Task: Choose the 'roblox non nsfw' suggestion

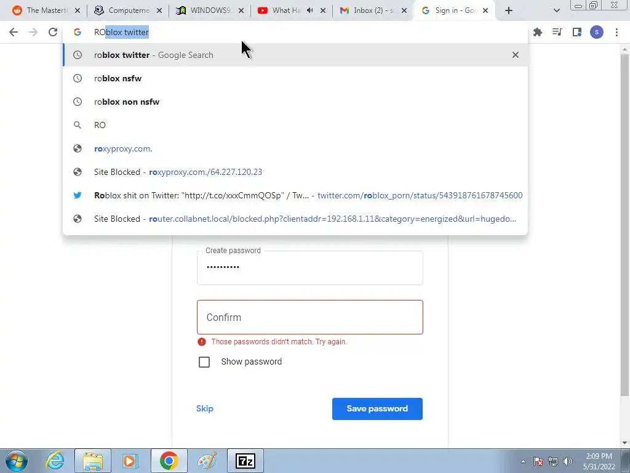Action: 295,102
